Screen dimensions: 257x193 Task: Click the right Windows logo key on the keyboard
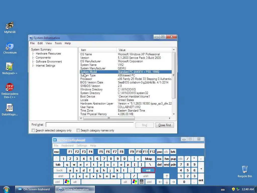pos(135,182)
